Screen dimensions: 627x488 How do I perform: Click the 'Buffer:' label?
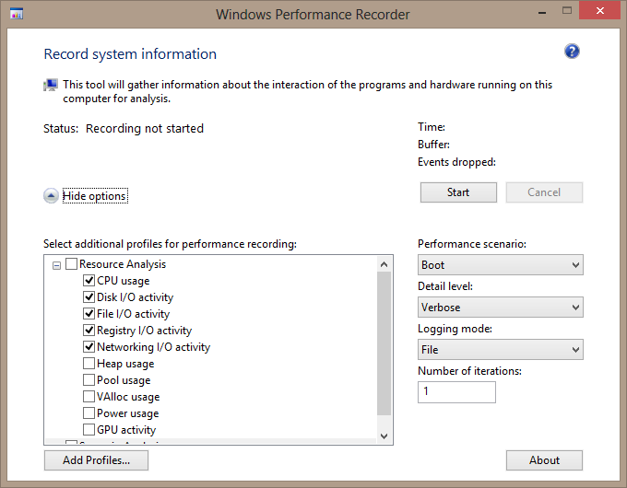coord(434,145)
